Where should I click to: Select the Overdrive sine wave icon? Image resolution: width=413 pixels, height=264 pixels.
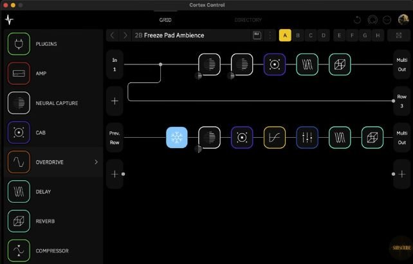click(x=19, y=162)
